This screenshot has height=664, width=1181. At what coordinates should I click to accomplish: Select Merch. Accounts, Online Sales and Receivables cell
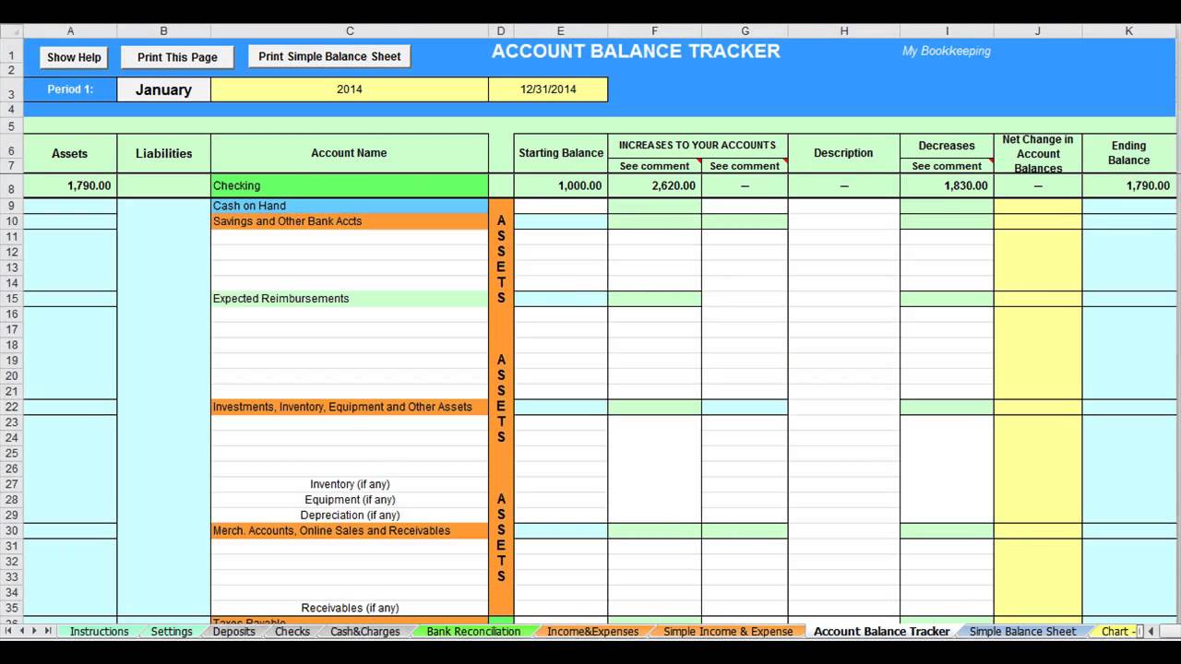point(349,531)
